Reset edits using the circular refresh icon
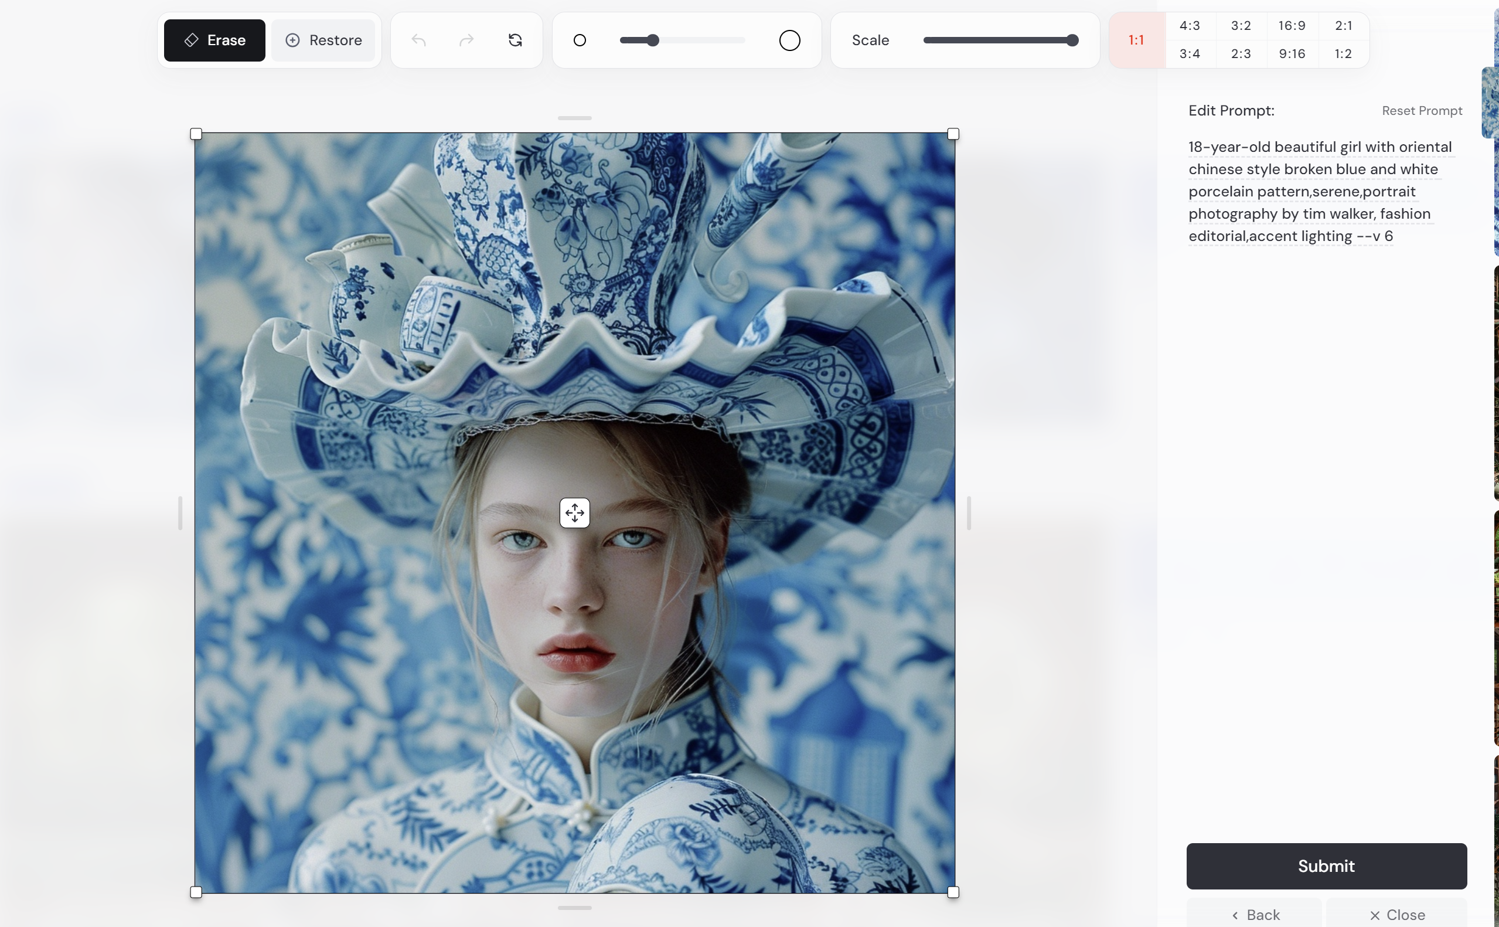The width and height of the screenshot is (1499, 927). pos(515,39)
